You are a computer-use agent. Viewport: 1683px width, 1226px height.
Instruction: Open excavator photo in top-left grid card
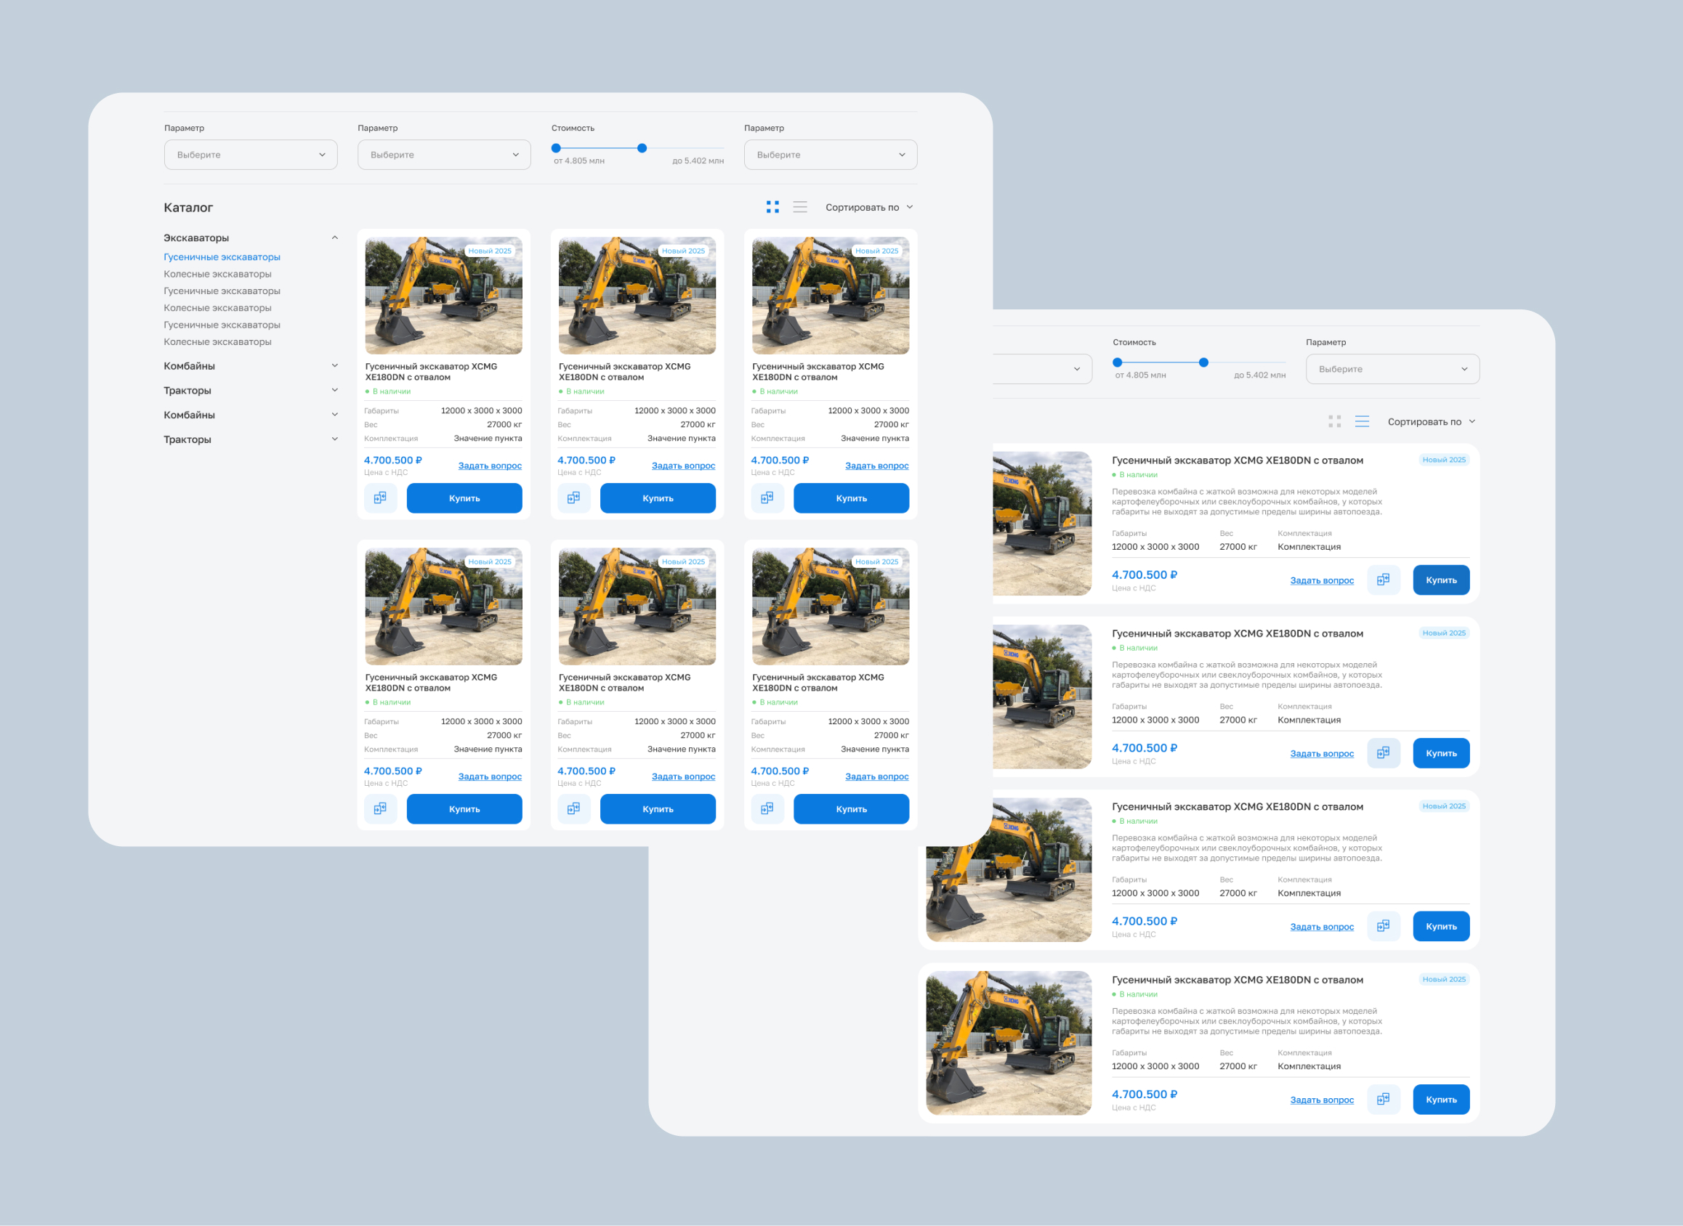click(444, 296)
